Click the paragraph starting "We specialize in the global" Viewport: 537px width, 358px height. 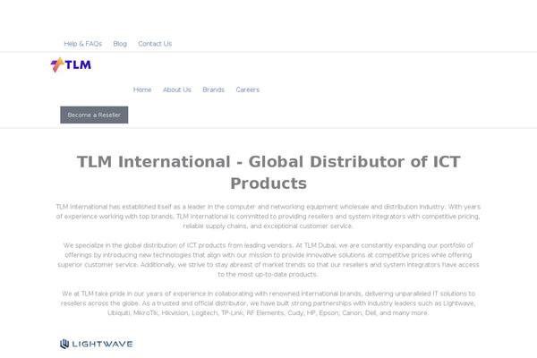click(x=268, y=260)
